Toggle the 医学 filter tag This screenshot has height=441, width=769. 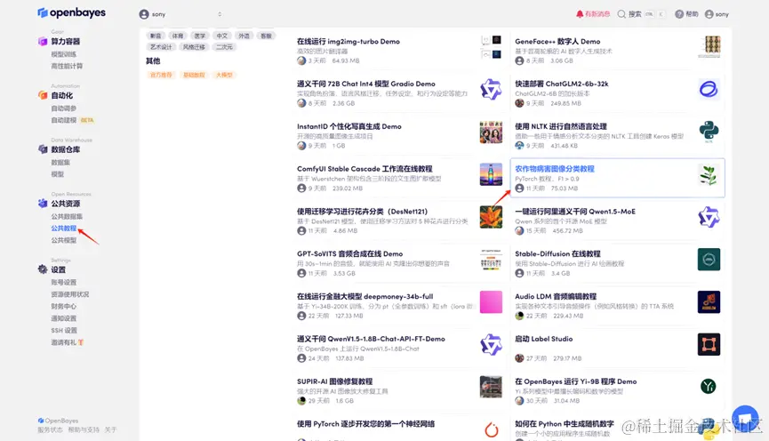click(200, 36)
